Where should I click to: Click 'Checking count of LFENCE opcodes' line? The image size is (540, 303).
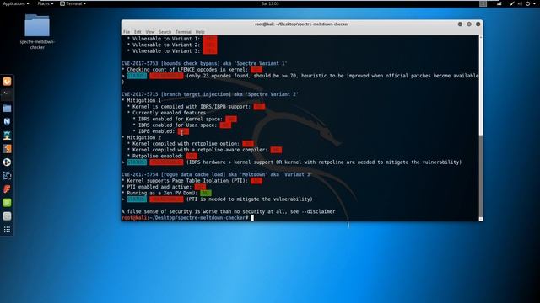tap(192, 70)
